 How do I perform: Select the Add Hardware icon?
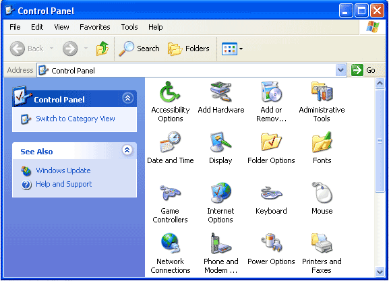point(221,92)
